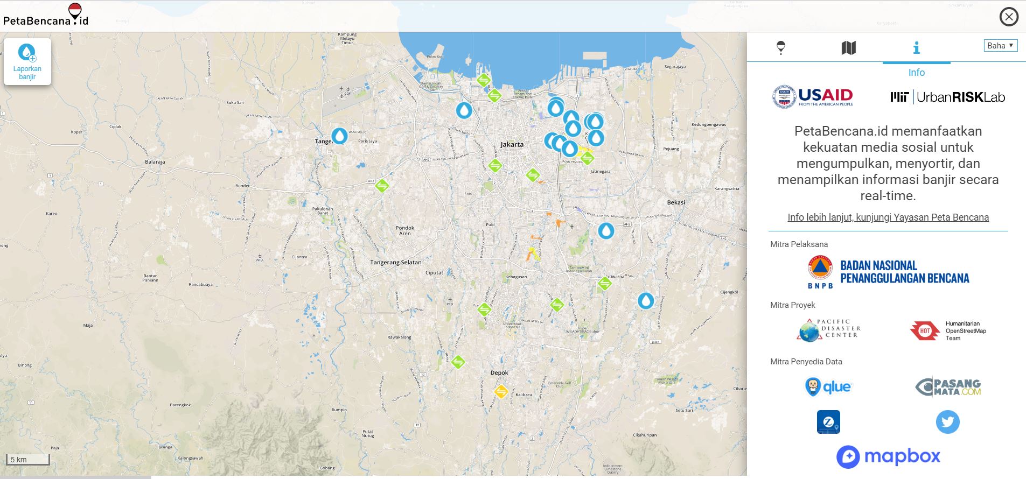This screenshot has width=1026, height=479.
Task: Switch to the map layers tab
Action: coord(848,48)
